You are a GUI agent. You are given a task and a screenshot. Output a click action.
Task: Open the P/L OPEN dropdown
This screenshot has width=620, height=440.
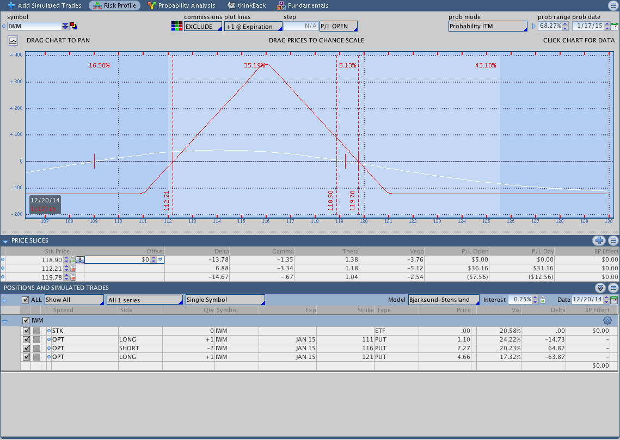tap(338, 26)
